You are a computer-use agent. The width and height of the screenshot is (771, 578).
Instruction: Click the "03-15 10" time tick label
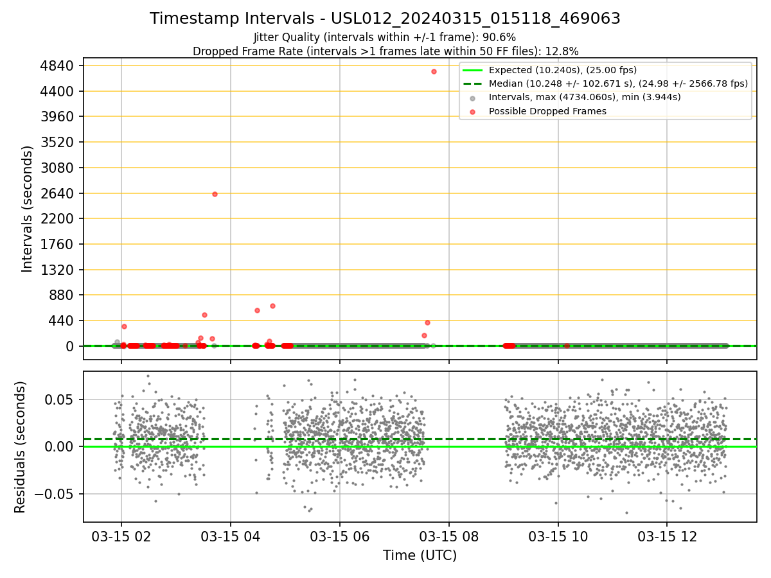558,537
